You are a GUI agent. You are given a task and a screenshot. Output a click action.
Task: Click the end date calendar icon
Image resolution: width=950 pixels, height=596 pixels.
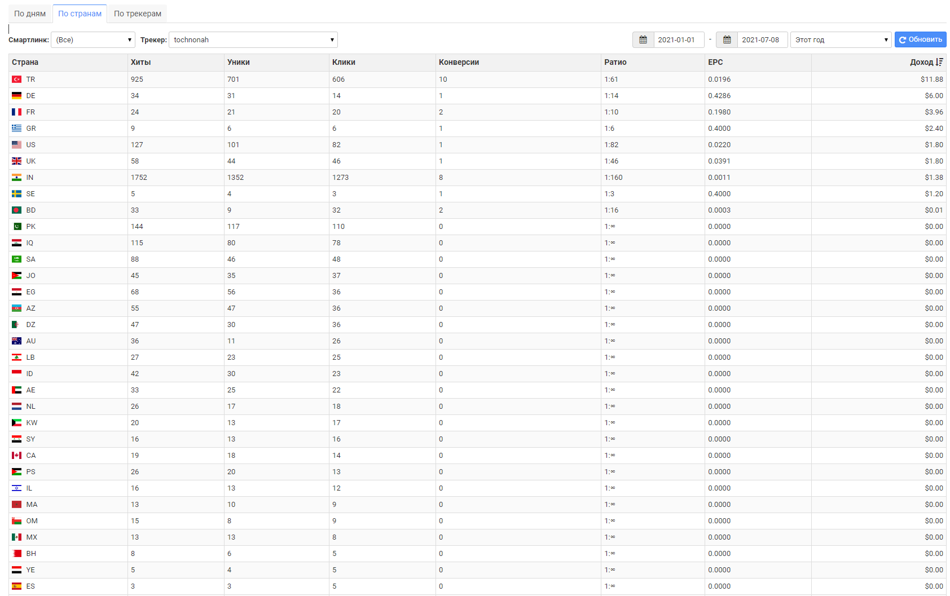(x=727, y=40)
